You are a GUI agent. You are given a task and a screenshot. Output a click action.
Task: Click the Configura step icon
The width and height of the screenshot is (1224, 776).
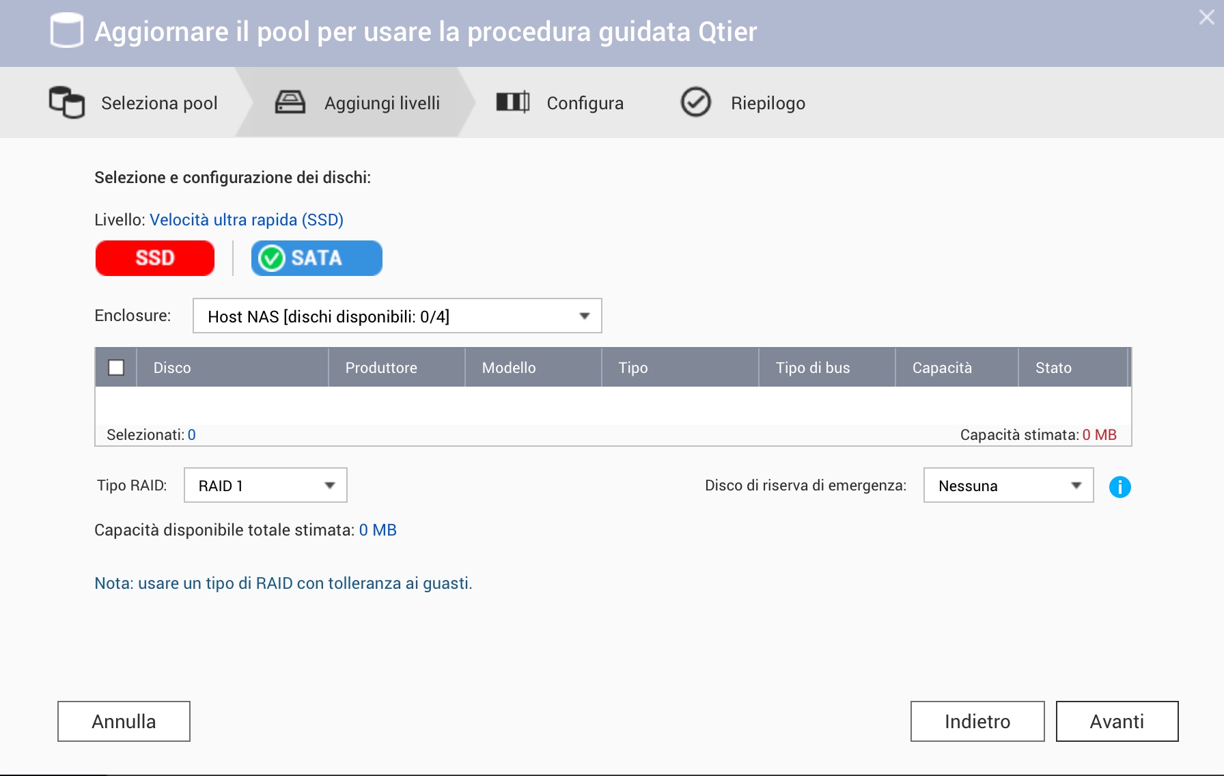tap(512, 102)
